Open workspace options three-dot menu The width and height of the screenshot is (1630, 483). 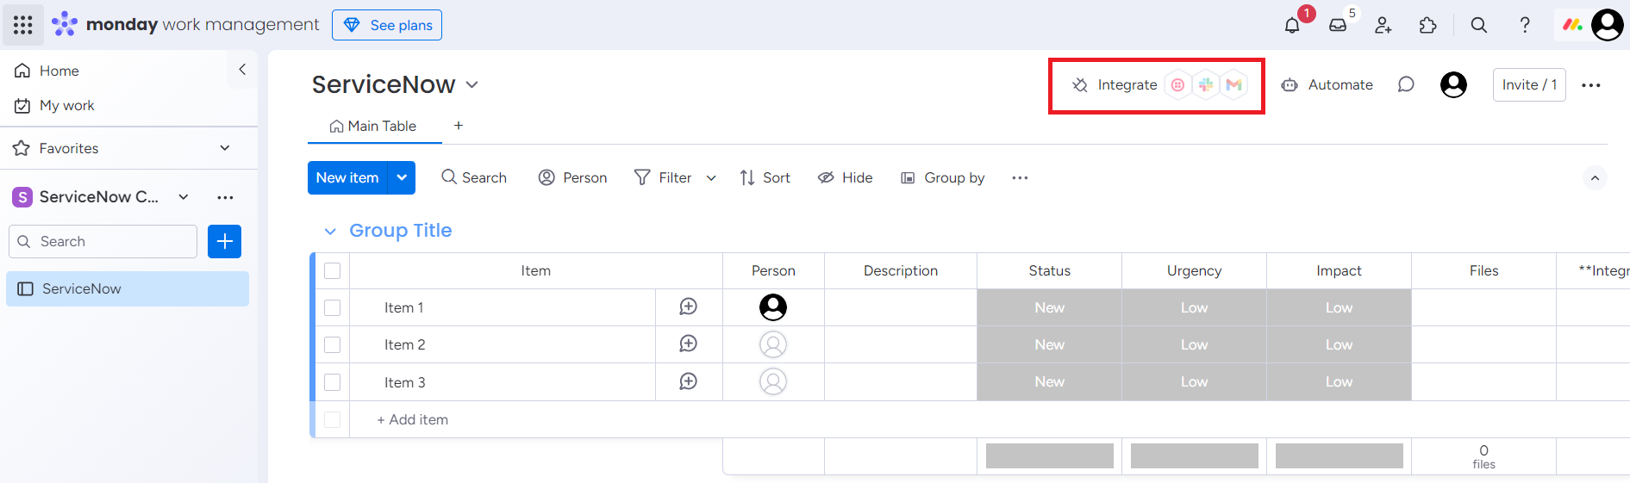225,197
